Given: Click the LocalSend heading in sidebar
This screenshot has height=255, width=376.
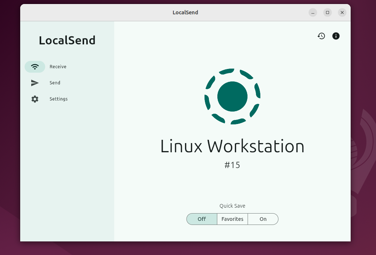Looking at the screenshot, I should click(67, 40).
